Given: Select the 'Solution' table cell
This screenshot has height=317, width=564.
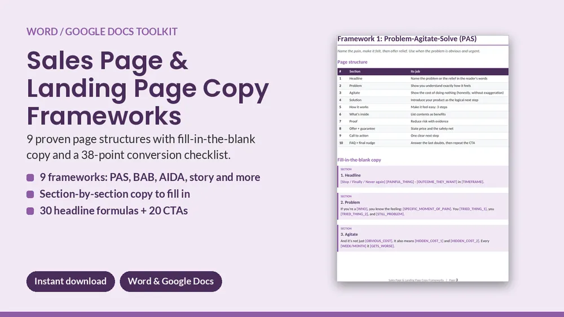Looking at the screenshot, I should [x=355, y=100].
